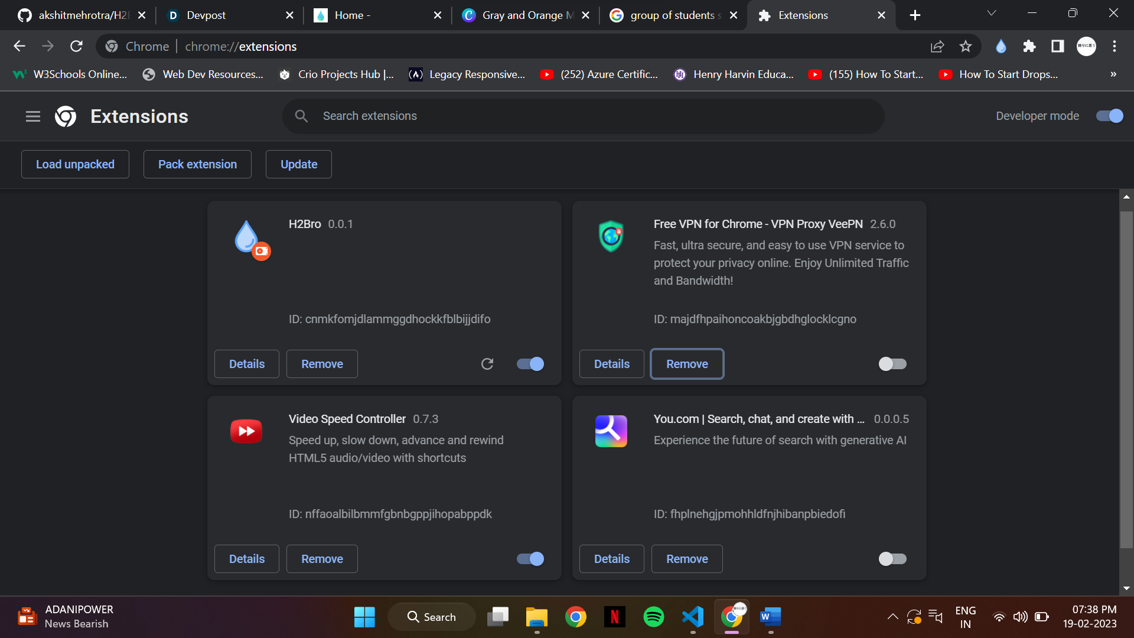Bookmark this page with the star icon
Screen dimensions: 1134x638
click(x=965, y=46)
